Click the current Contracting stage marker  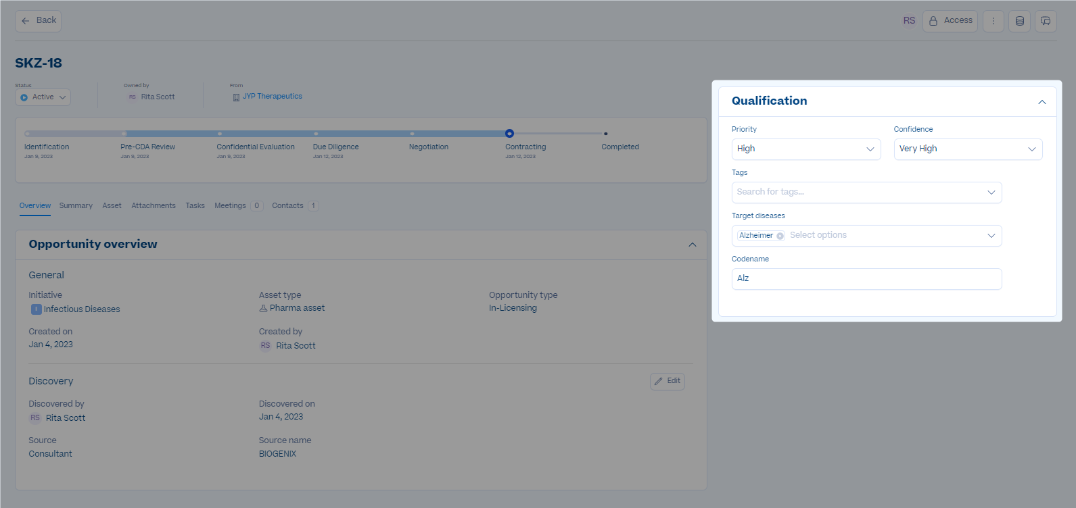pos(509,134)
